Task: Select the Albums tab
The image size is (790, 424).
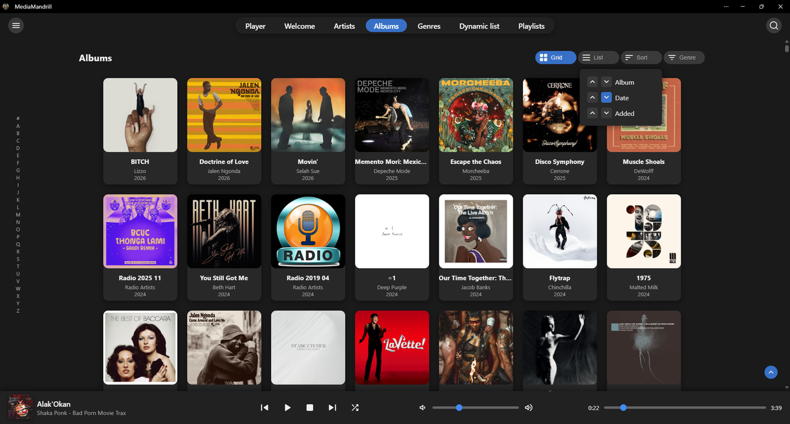Action: click(386, 26)
